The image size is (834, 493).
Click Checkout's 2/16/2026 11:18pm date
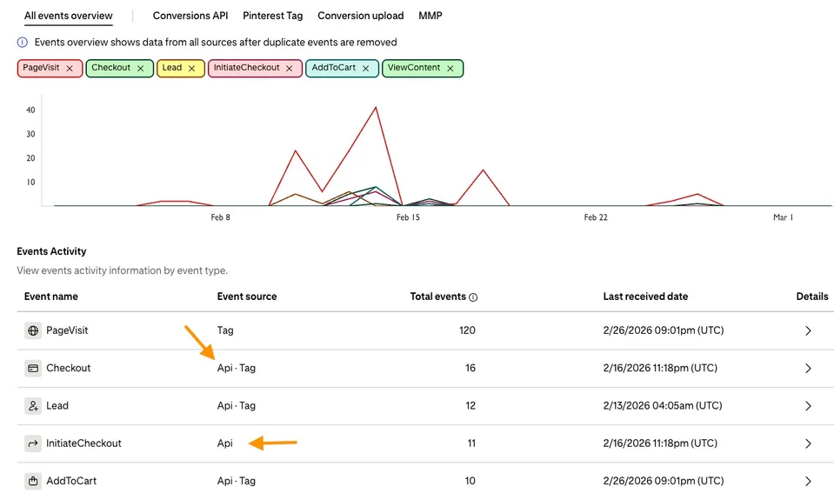click(660, 368)
